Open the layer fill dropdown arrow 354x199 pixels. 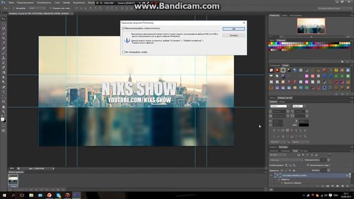329,170
